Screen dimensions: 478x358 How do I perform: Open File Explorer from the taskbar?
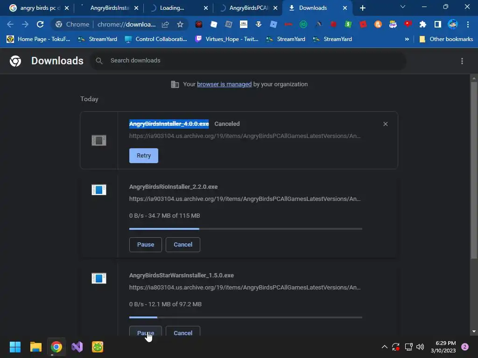pyautogui.click(x=35, y=347)
